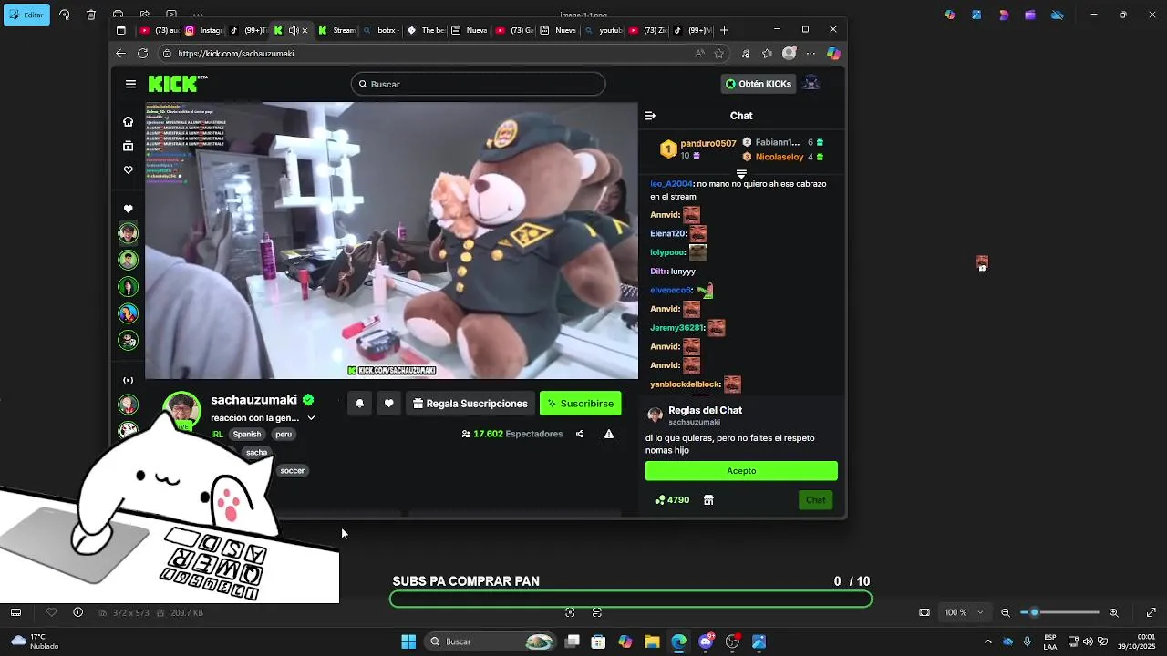Rotate the image with the Photos toolbar
Viewport: 1167px width, 656px height.
point(64,15)
